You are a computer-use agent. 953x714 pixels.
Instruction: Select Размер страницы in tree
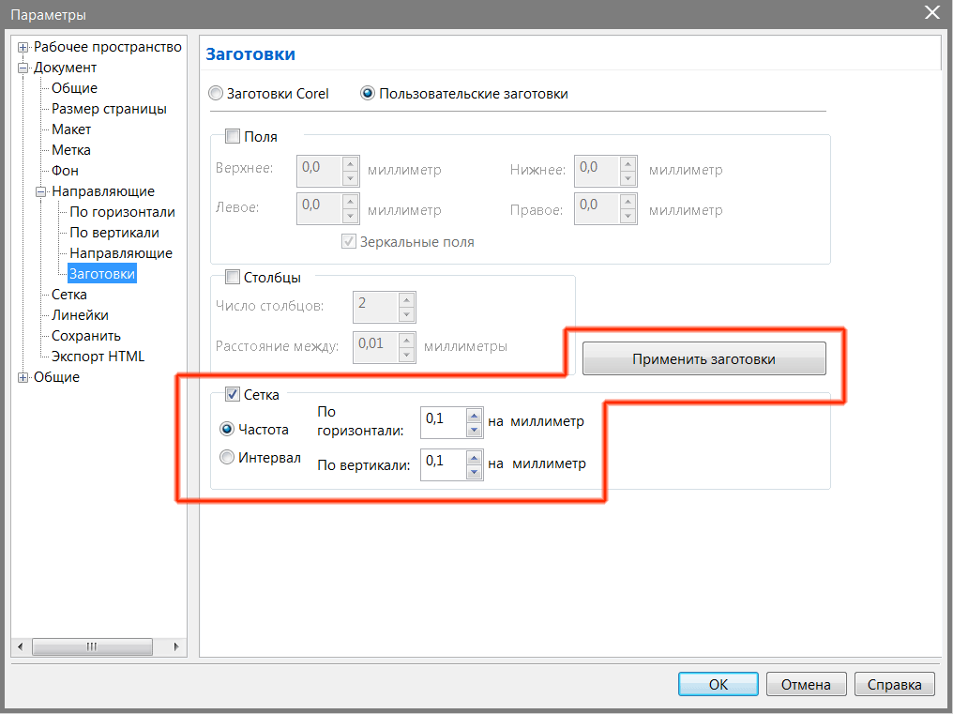(109, 109)
